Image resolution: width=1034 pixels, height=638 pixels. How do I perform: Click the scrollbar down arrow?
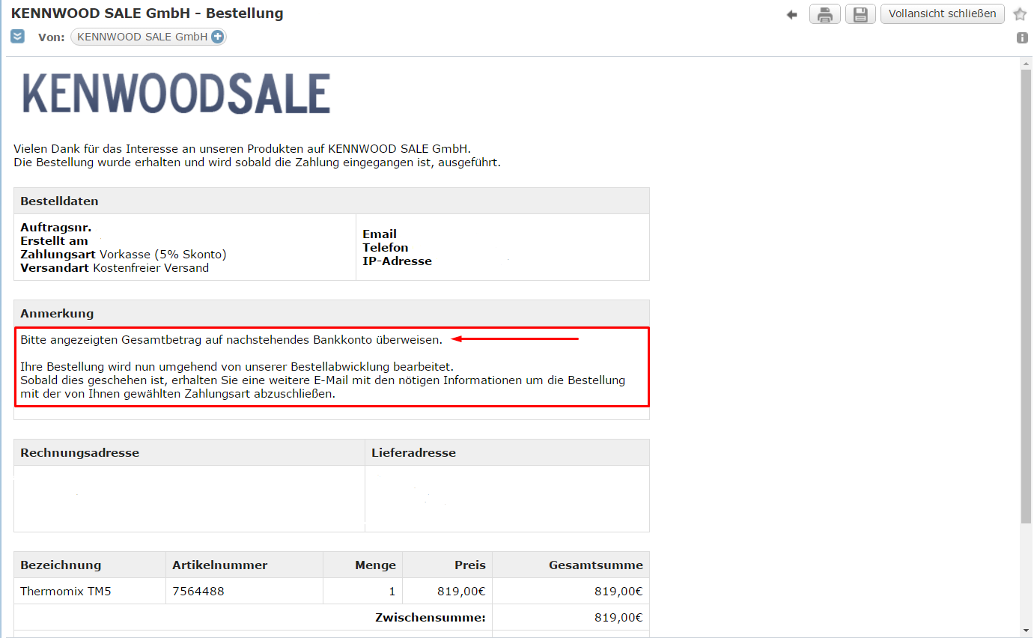click(x=1026, y=631)
